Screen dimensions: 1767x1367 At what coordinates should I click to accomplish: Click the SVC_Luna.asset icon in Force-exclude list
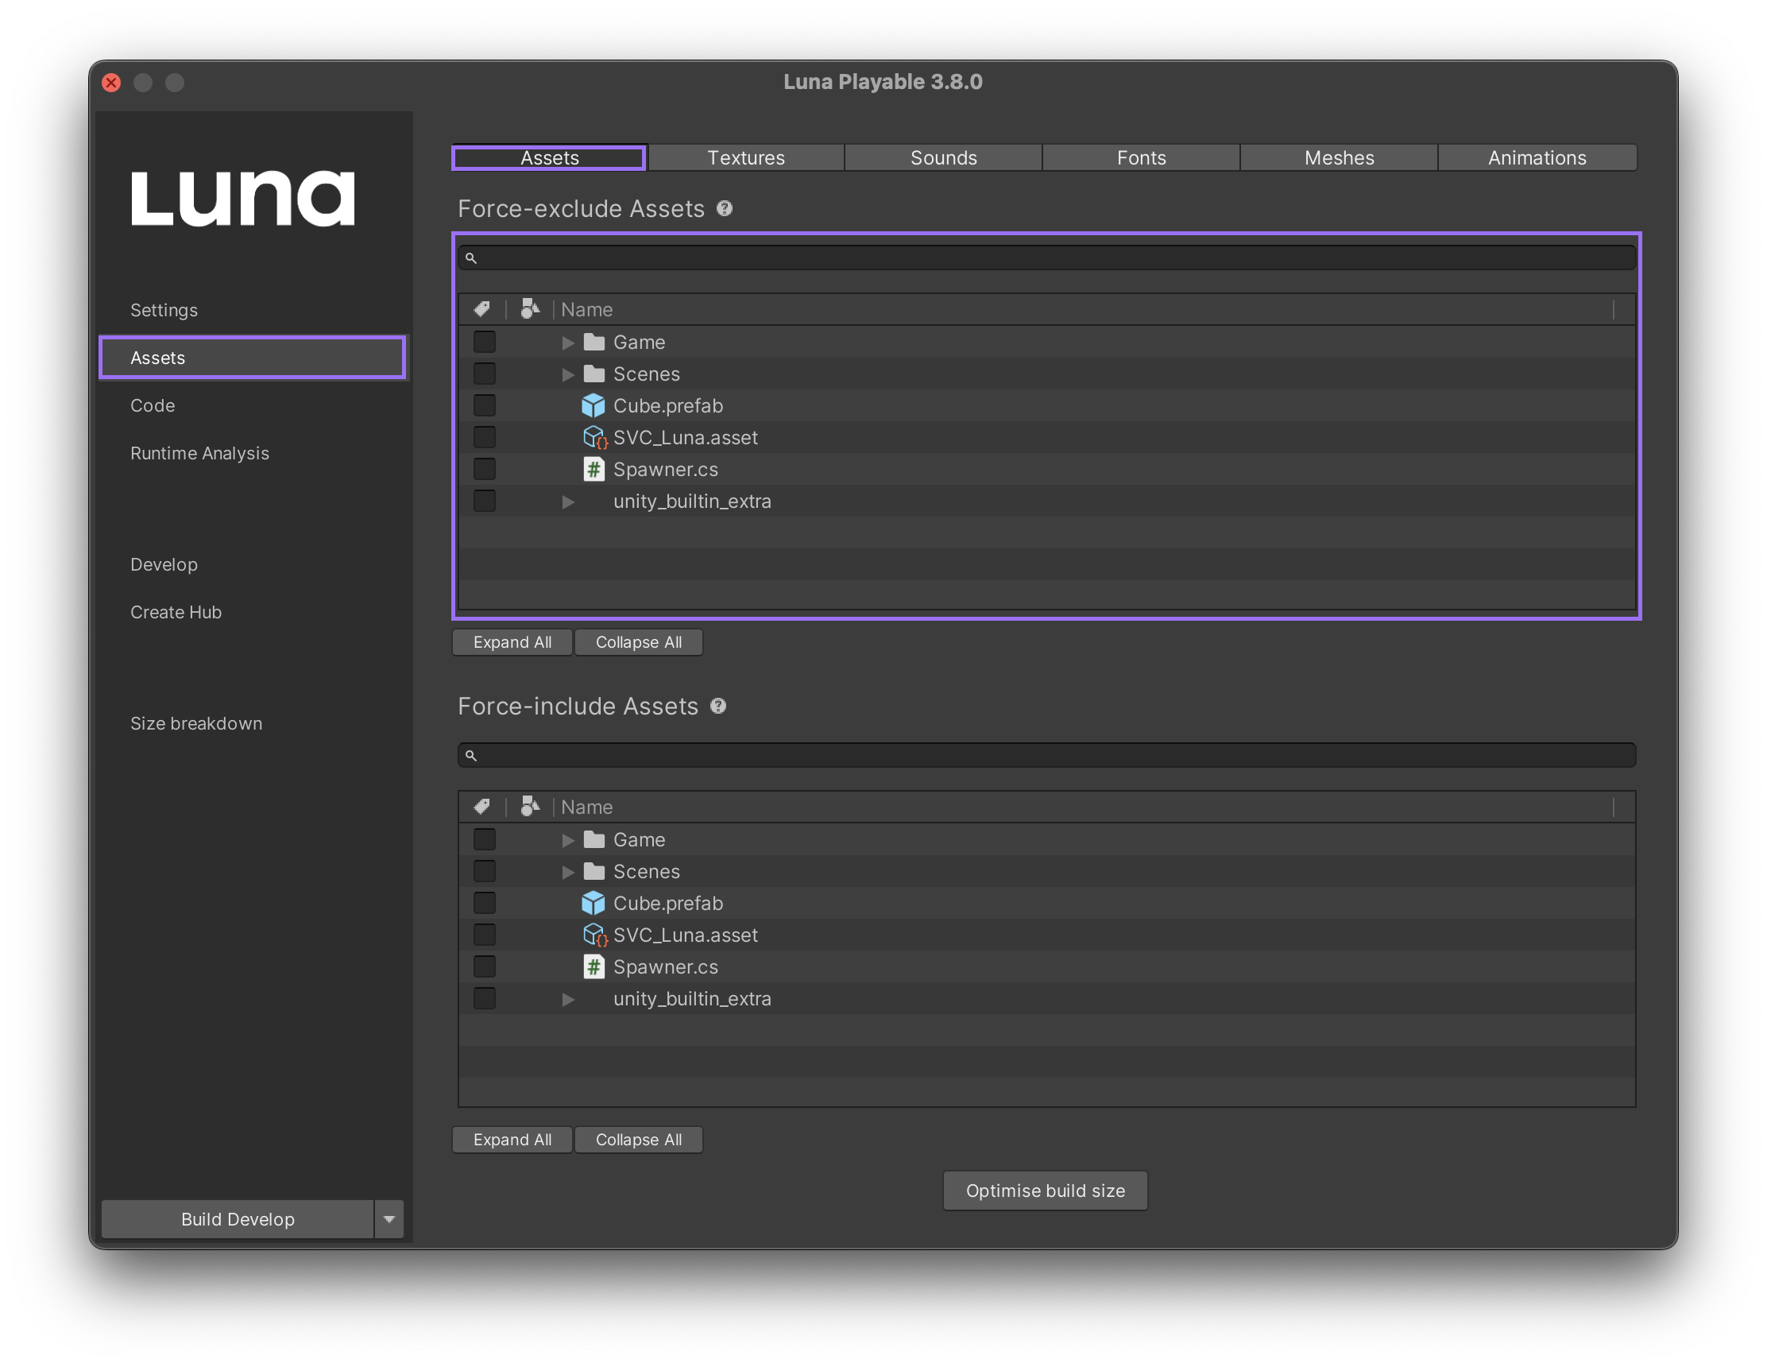tap(594, 438)
